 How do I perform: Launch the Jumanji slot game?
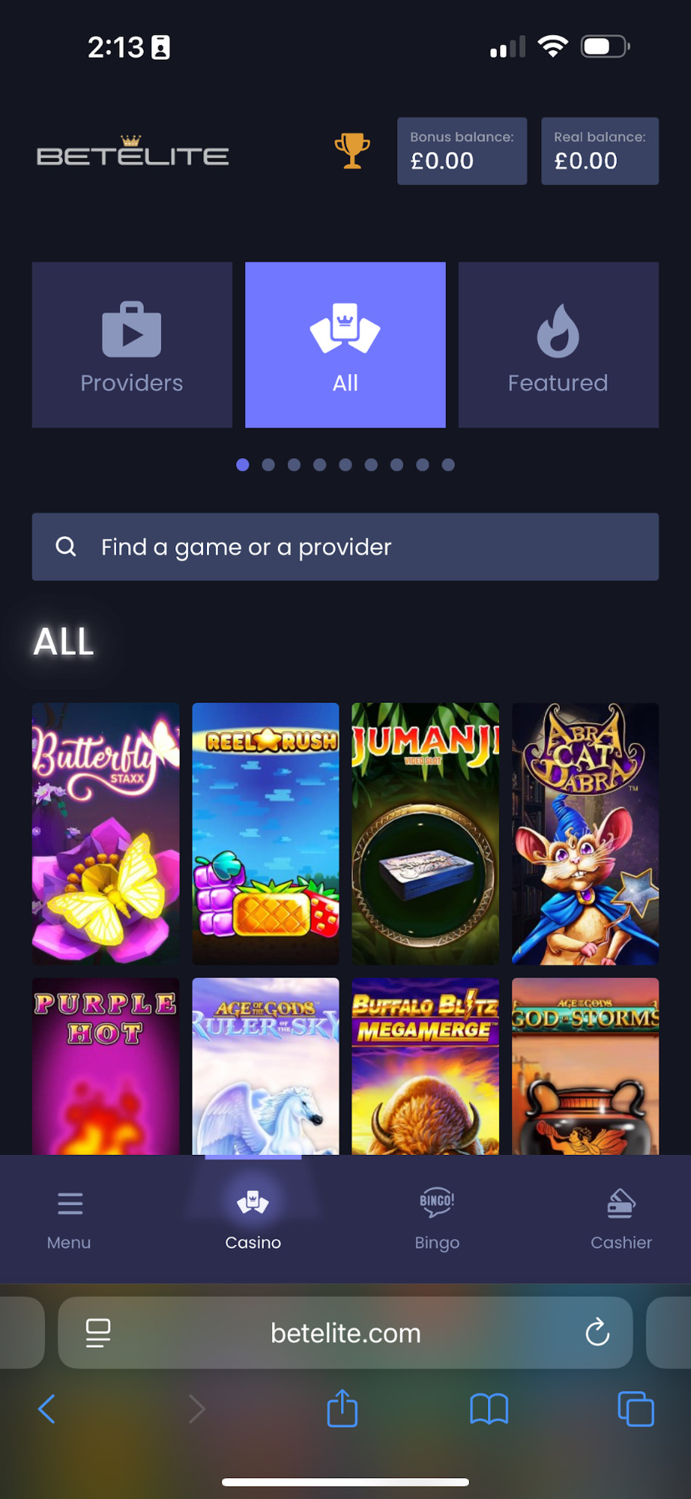[x=426, y=833]
